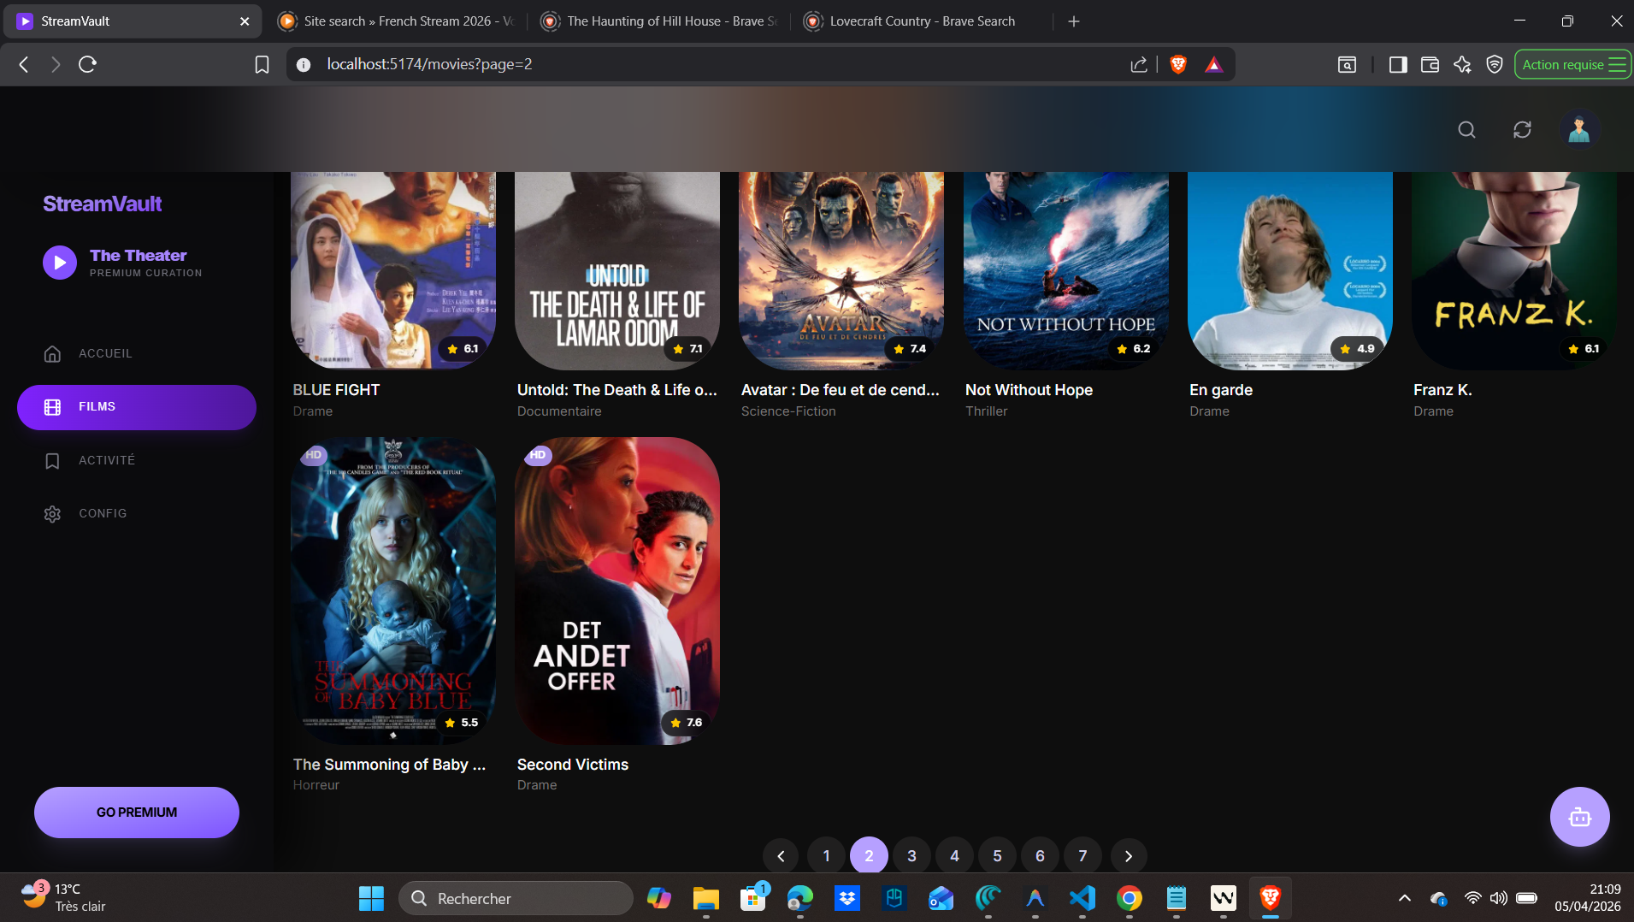Screen dimensions: 1634x922
Task: Show hidden system tray icons
Action: coord(1404,898)
